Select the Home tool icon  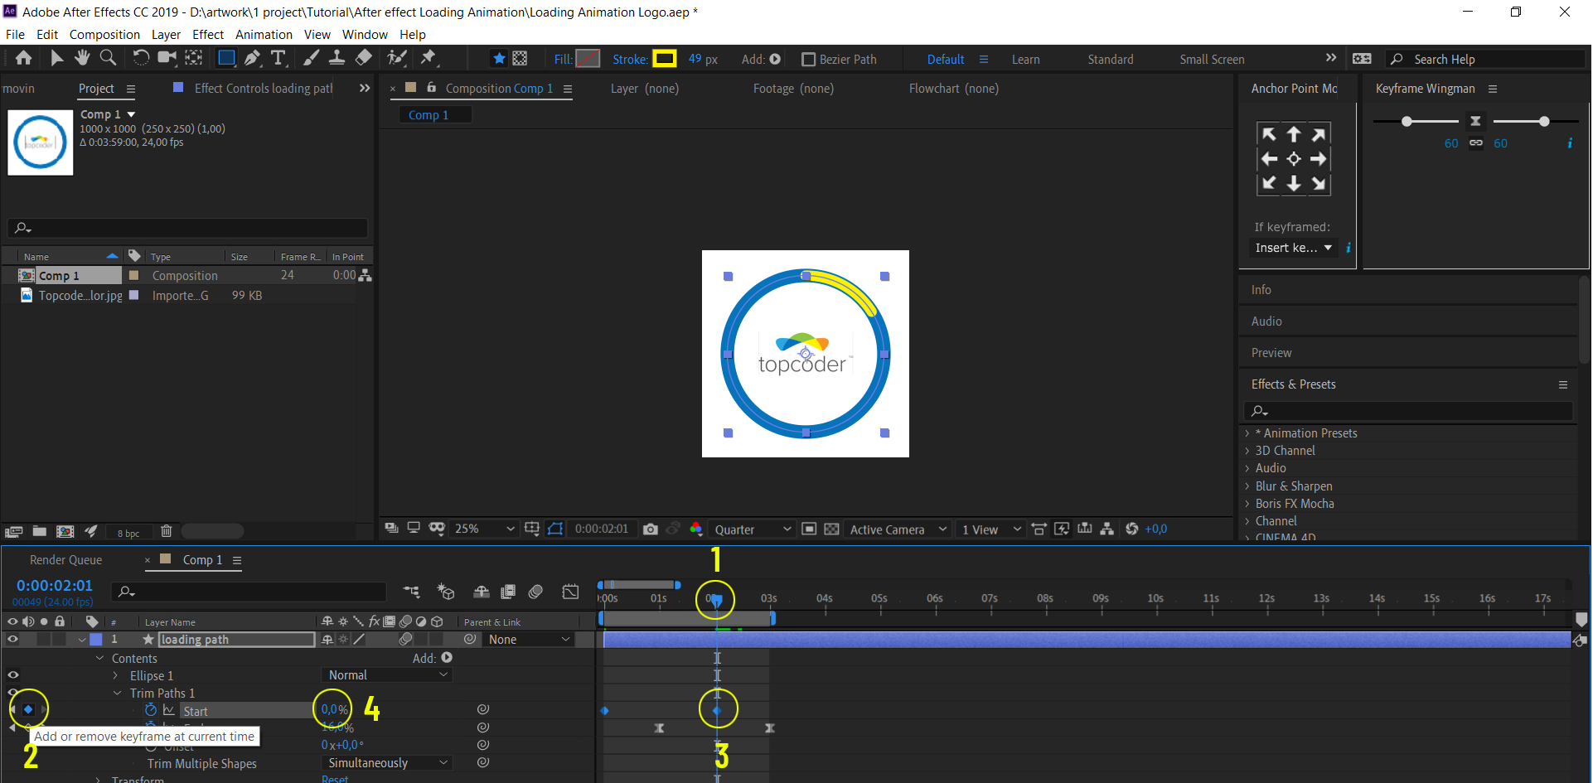tap(24, 58)
